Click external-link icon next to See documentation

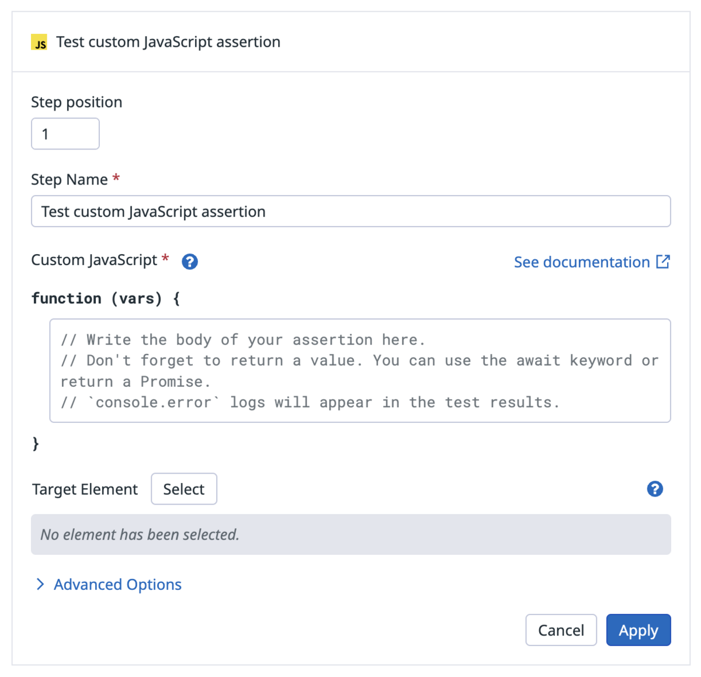663,262
